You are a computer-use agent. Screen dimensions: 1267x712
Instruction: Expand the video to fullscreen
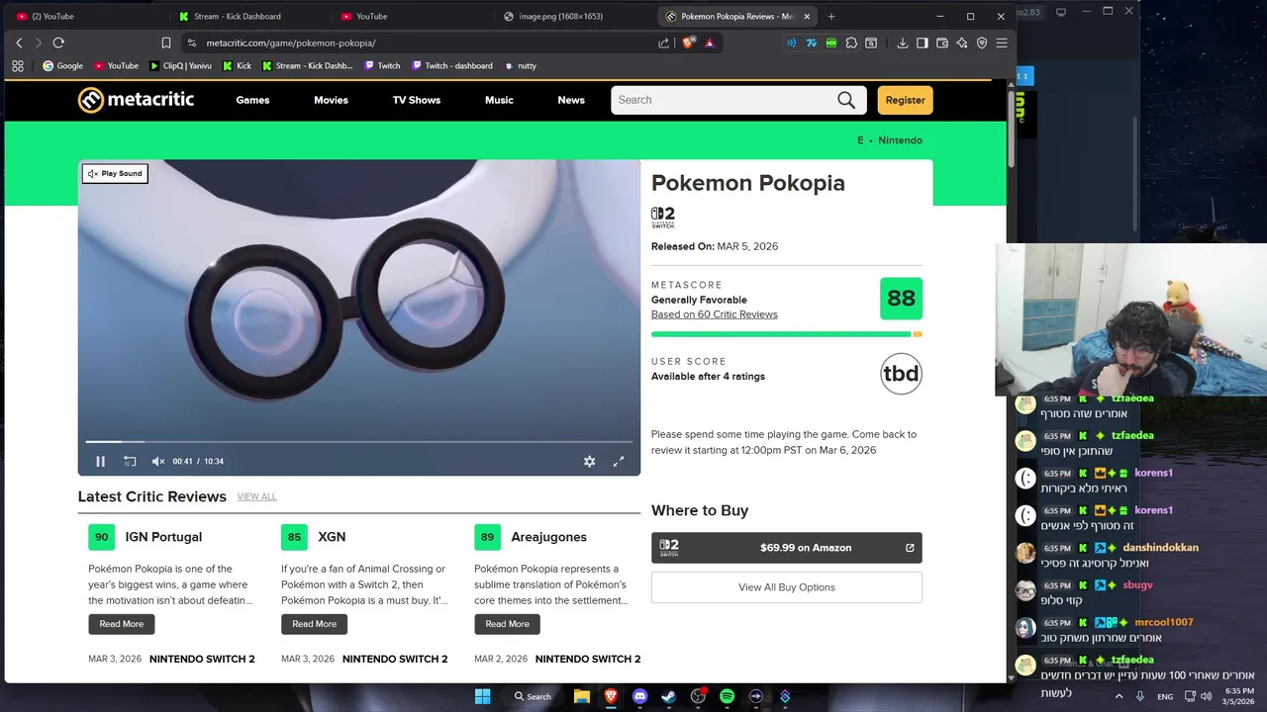point(619,461)
